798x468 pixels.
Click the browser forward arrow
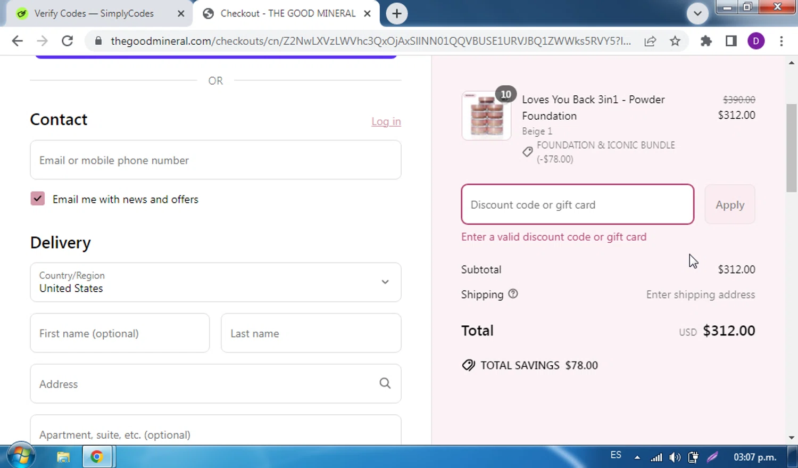42,41
